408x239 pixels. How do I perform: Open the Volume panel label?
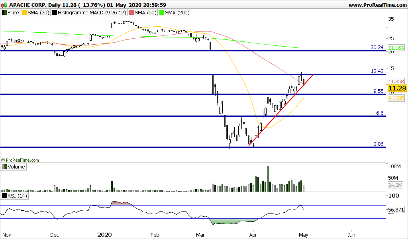pyautogui.click(x=14, y=167)
